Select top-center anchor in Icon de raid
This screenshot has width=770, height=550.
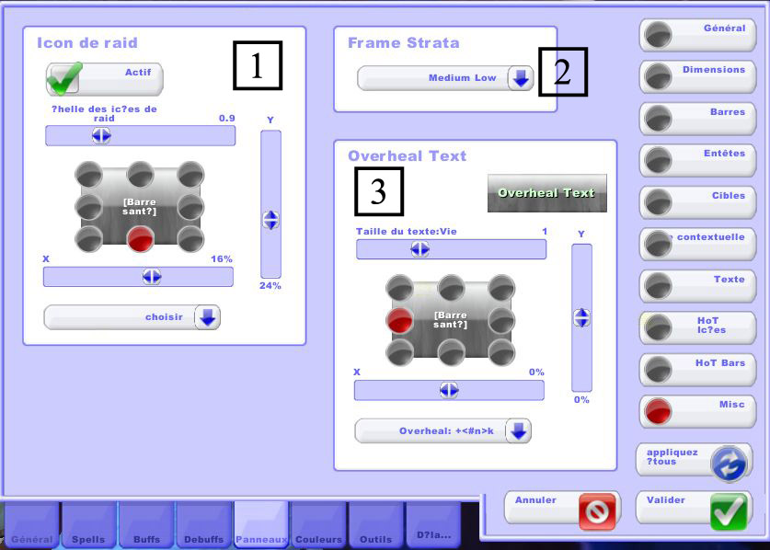coord(141,175)
